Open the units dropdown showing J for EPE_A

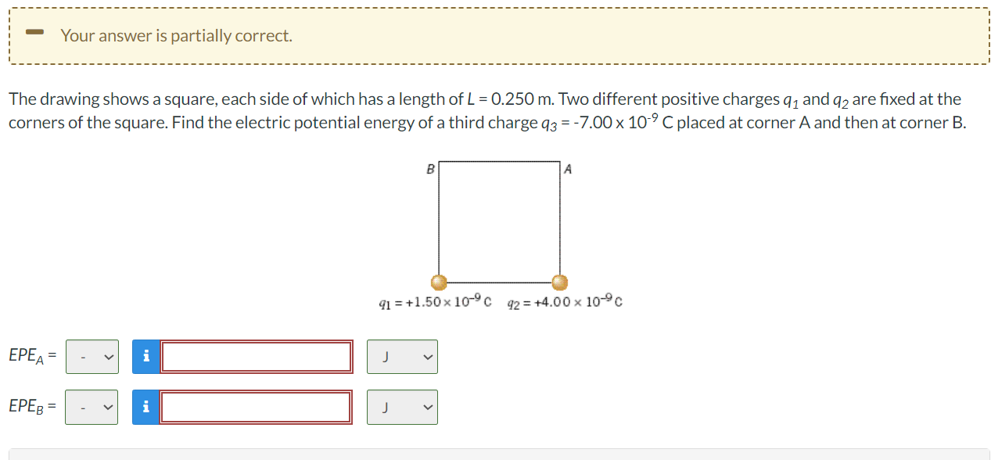[x=401, y=356]
